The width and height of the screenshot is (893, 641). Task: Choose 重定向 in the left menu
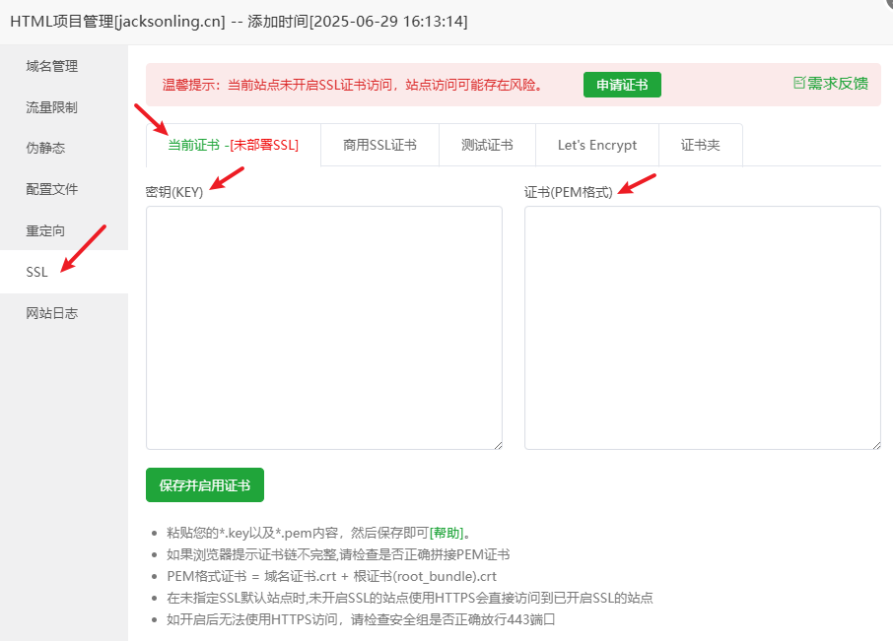click(x=45, y=230)
